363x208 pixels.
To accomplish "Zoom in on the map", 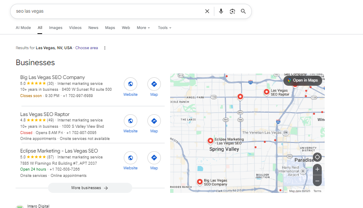I will (x=317, y=169).
